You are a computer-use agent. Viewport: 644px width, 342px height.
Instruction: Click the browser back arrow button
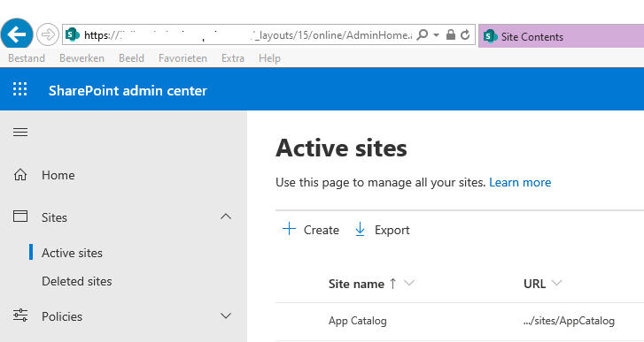pos(17,34)
